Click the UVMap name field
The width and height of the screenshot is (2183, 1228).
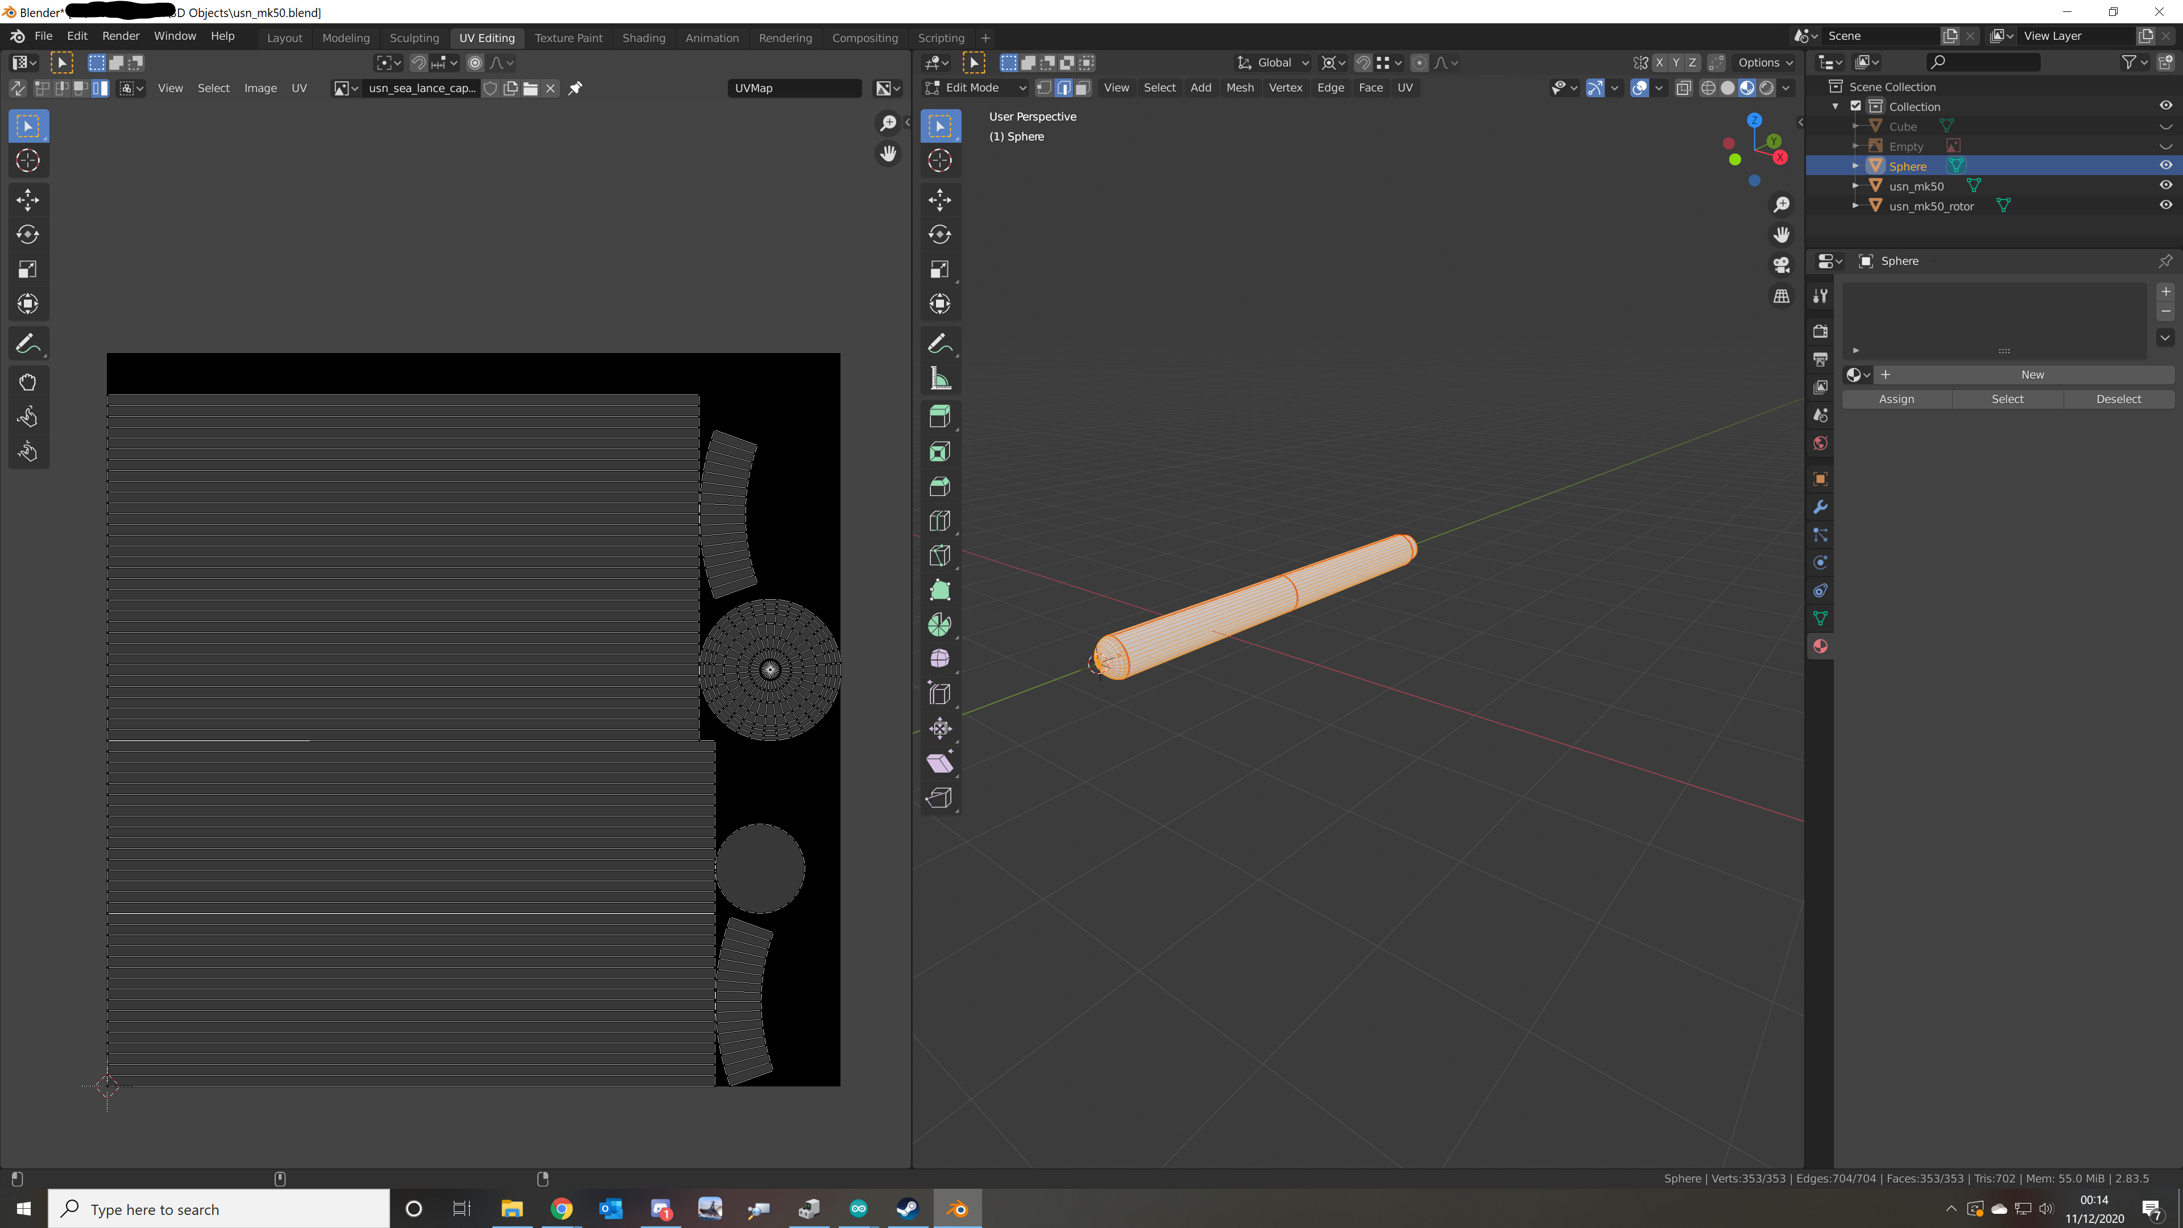[x=793, y=88]
